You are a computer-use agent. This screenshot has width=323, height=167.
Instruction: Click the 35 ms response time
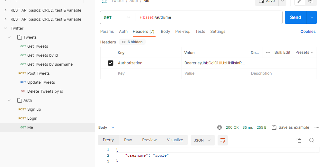point(247,127)
